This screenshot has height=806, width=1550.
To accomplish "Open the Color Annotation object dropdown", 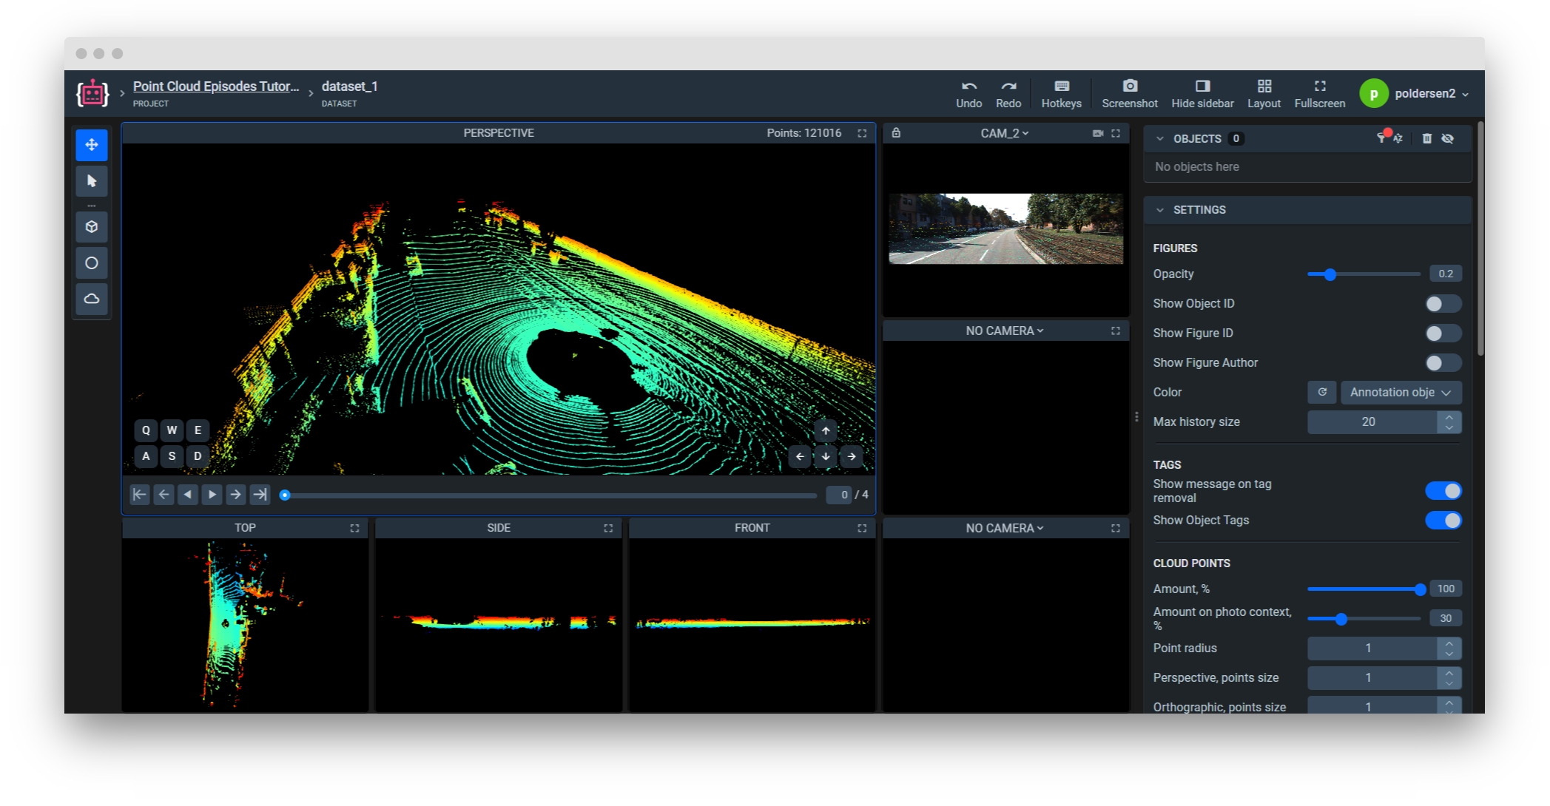I will tap(1401, 392).
